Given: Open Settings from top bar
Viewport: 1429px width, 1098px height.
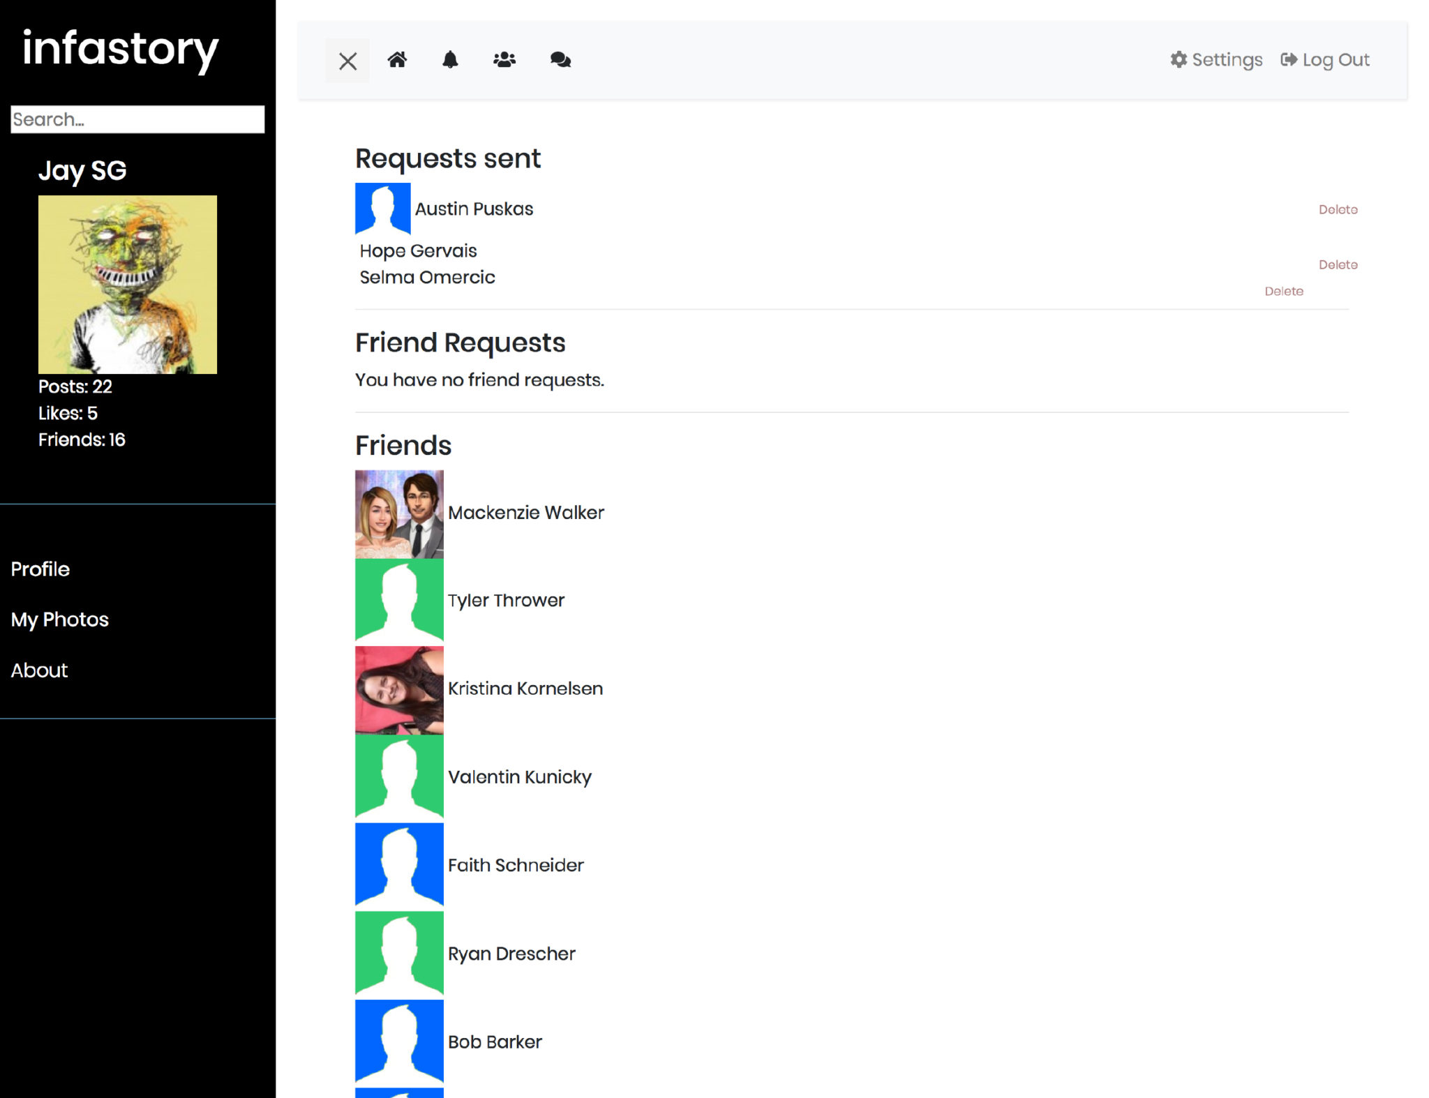Looking at the screenshot, I should coord(1216,60).
